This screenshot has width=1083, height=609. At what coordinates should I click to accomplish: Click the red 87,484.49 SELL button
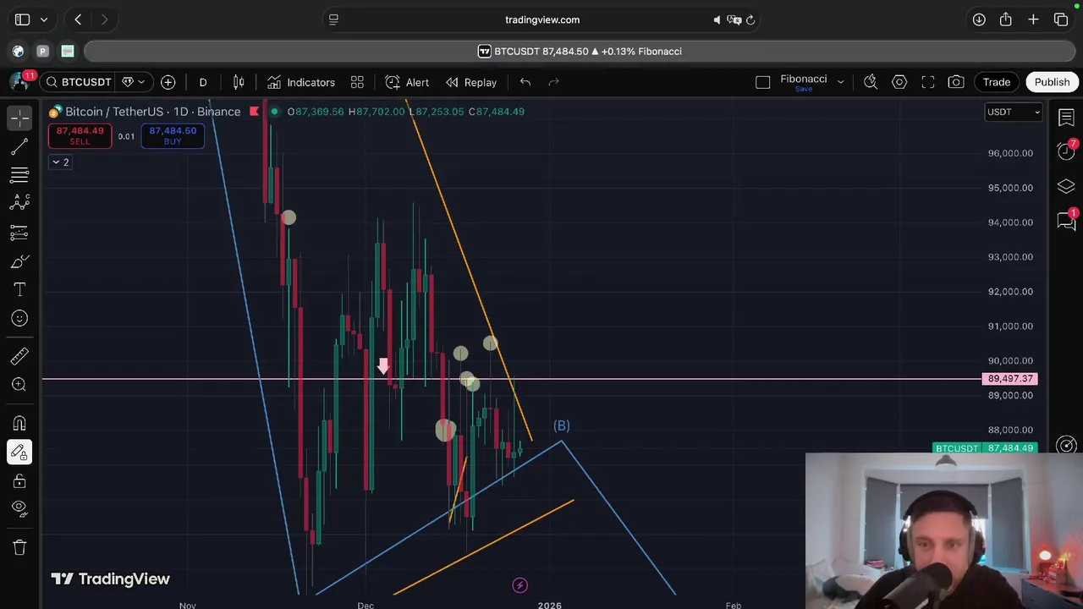(x=80, y=135)
